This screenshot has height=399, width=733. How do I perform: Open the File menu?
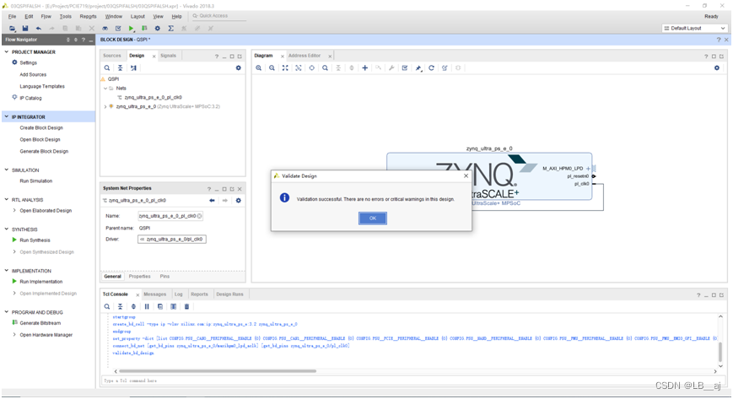pyautogui.click(x=12, y=16)
